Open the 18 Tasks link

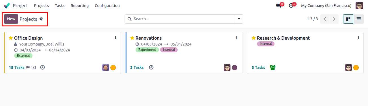coord(17,67)
